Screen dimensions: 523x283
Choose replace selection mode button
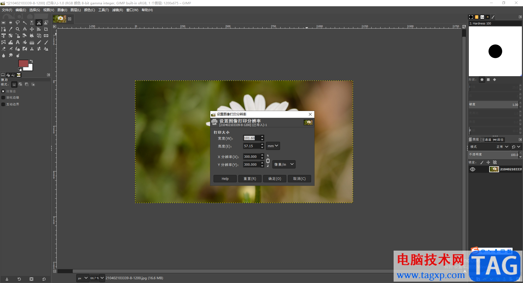[14, 85]
